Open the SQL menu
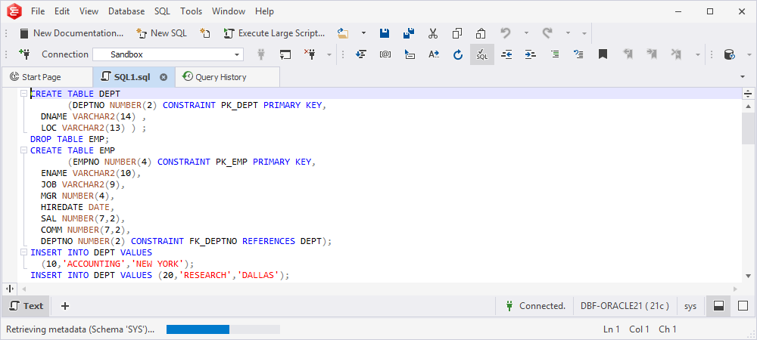The image size is (757, 340). 162,11
